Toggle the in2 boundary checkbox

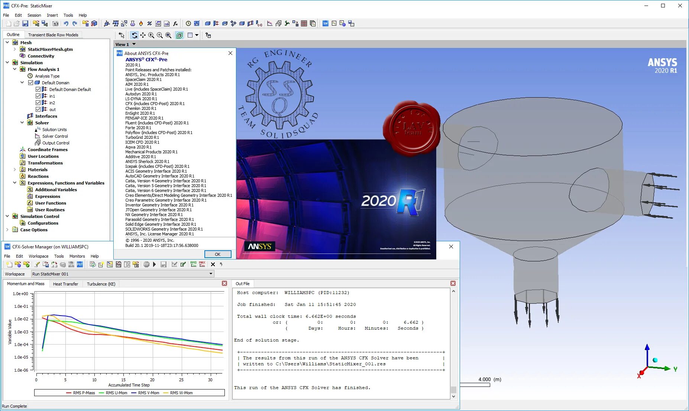pyautogui.click(x=38, y=102)
